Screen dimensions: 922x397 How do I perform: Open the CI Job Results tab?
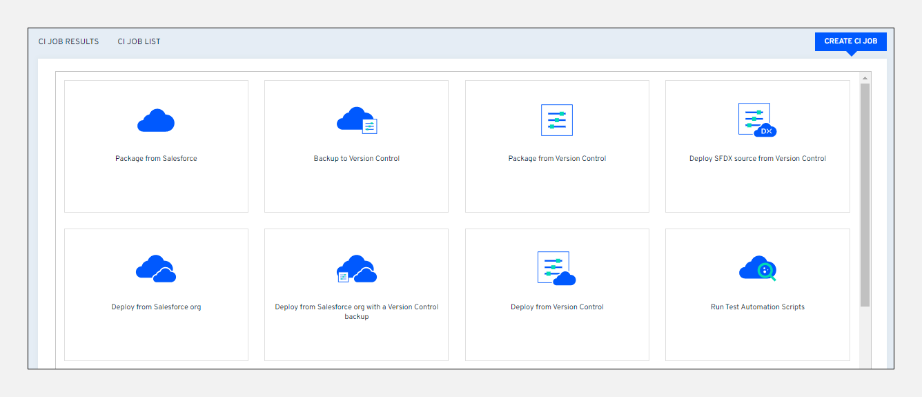tap(69, 41)
